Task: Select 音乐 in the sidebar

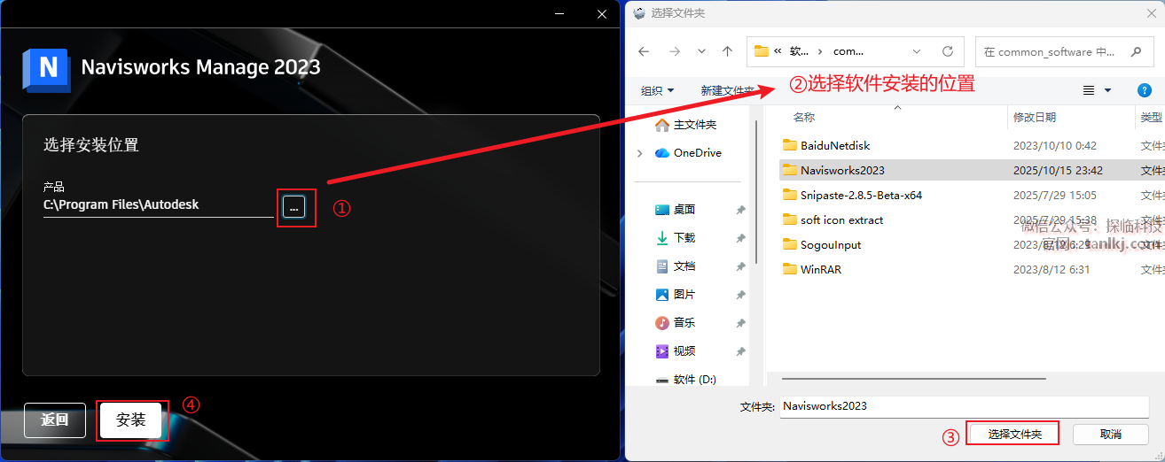Action: (x=684, y=323)
